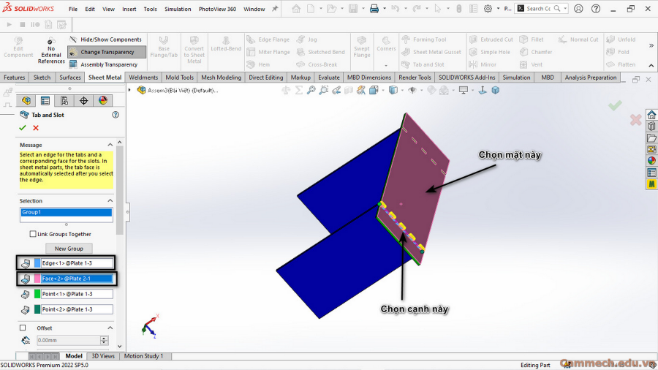The width and height of the screenshot is (658, 370).
Task: Click the Offset 0.00mm value field
Action: (x=69, y=340)
